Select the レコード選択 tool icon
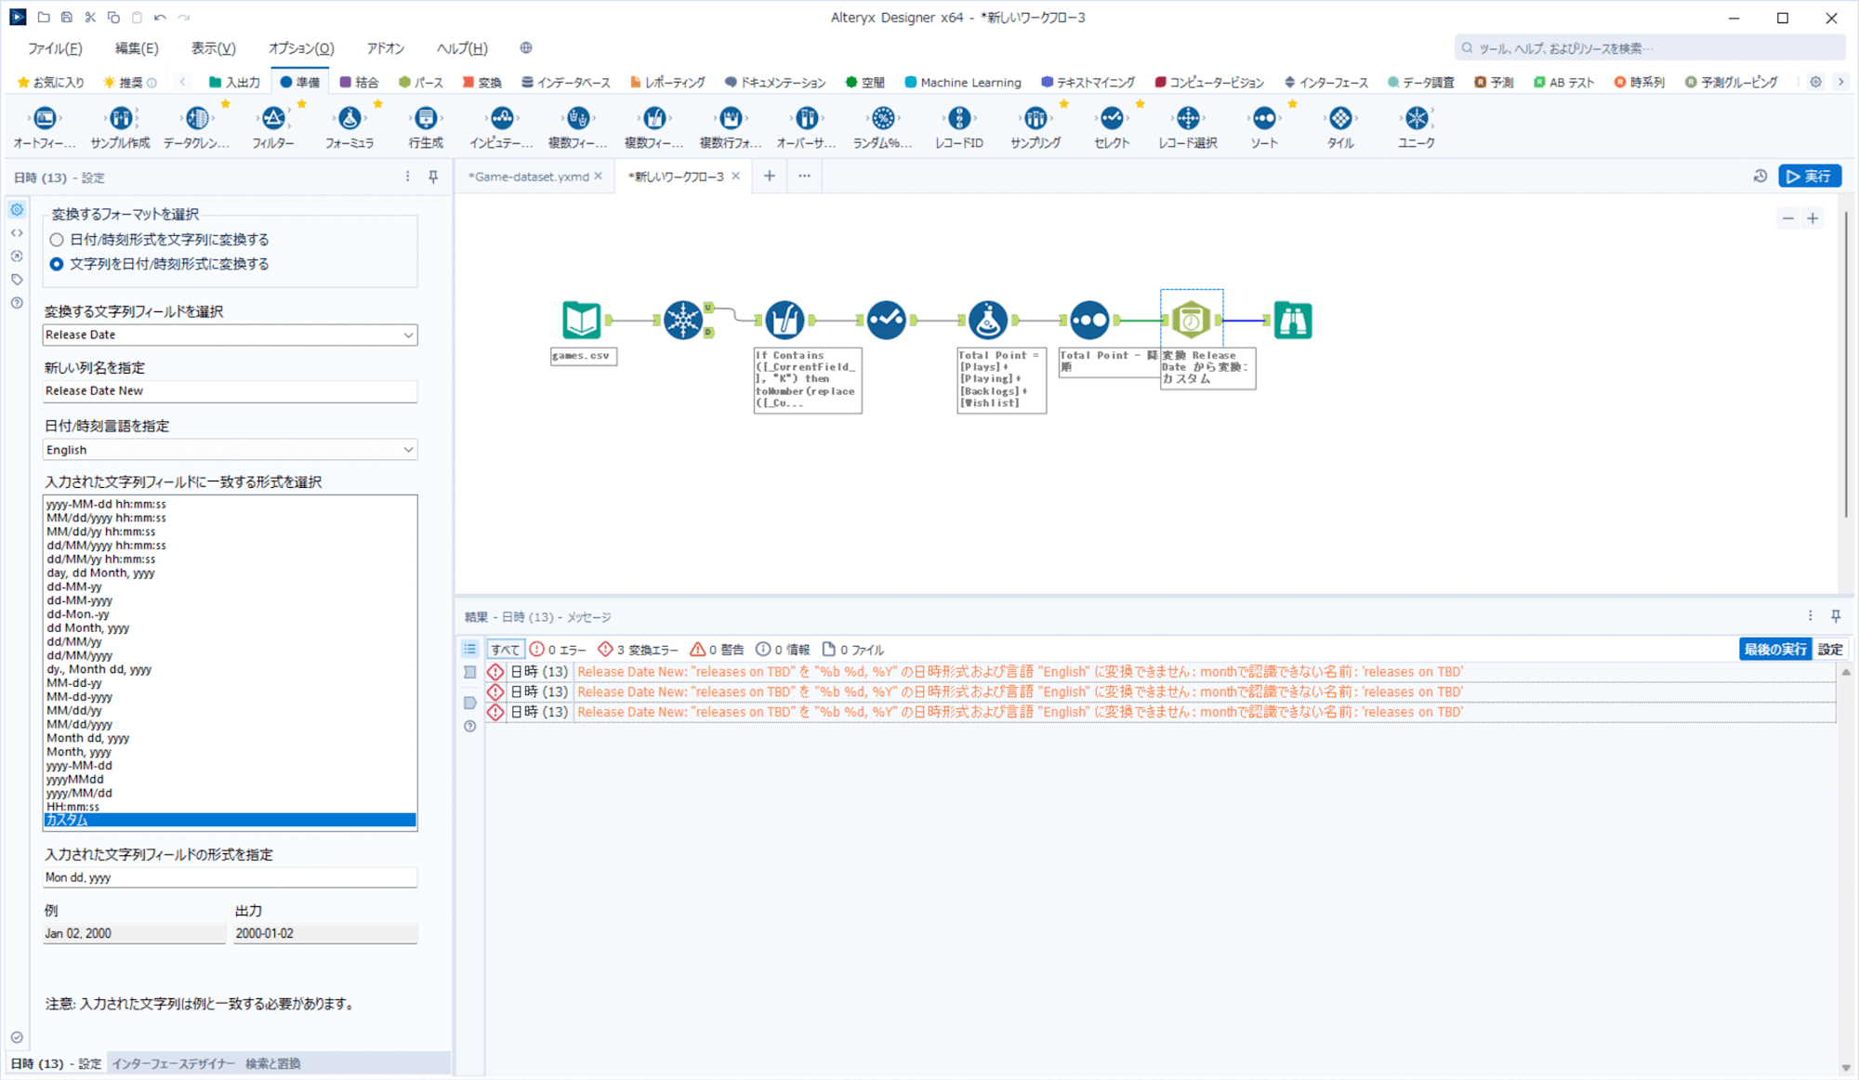This screenshot has height=1080, width=1859. tap(1188, 118)
